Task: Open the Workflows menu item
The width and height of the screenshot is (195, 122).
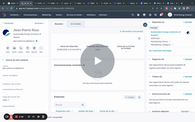Action: pos(91,15)
